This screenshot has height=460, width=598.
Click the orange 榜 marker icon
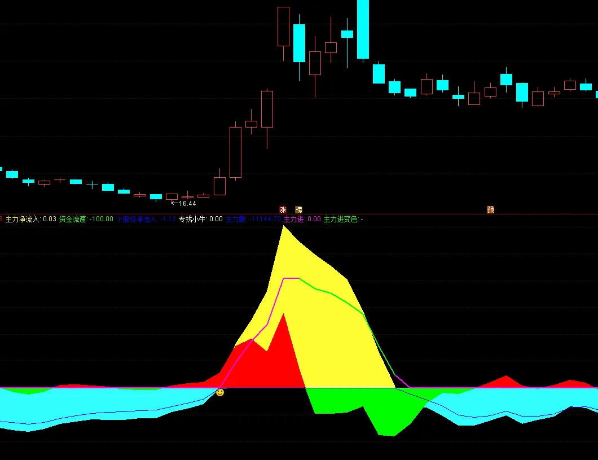pyautogui.click(x=298, y=210)
